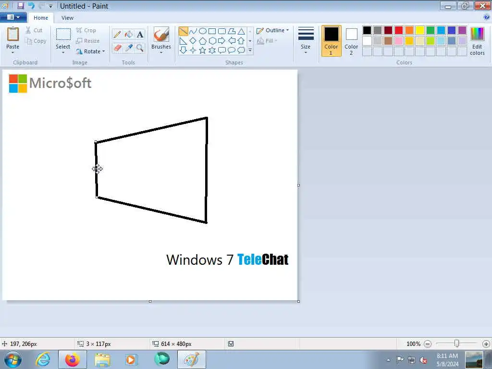
Task: Choose the Four-point star shape
Action: [193, 50]
